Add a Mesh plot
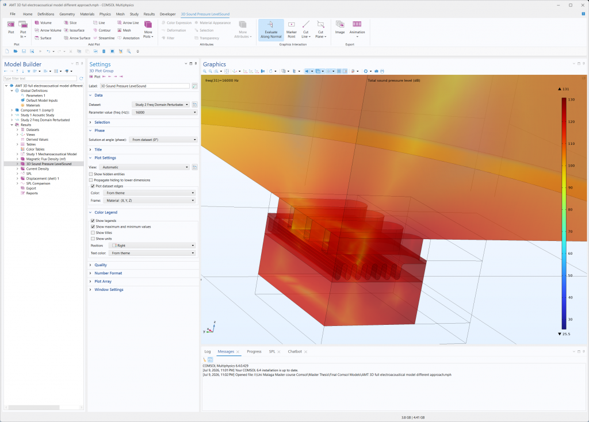The height and width of the screenshot is (422, 589). [x=124, y=30]
